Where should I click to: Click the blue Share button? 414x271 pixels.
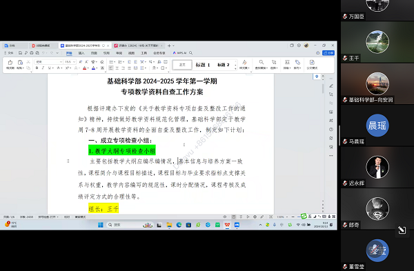[x=328, y=53]
